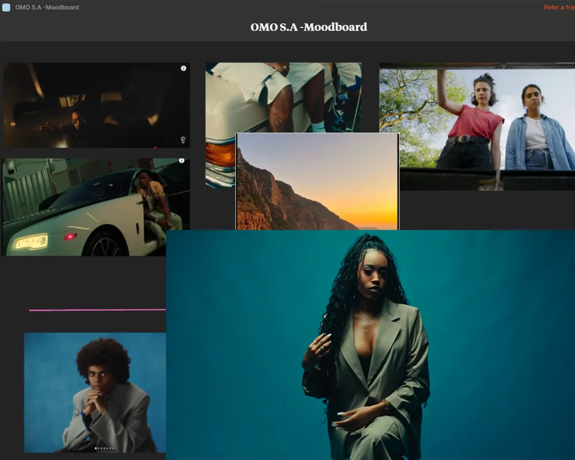Click the small emblem icon on the dark interior image
The image size is (575, 460).
click(x=183, y=140)
